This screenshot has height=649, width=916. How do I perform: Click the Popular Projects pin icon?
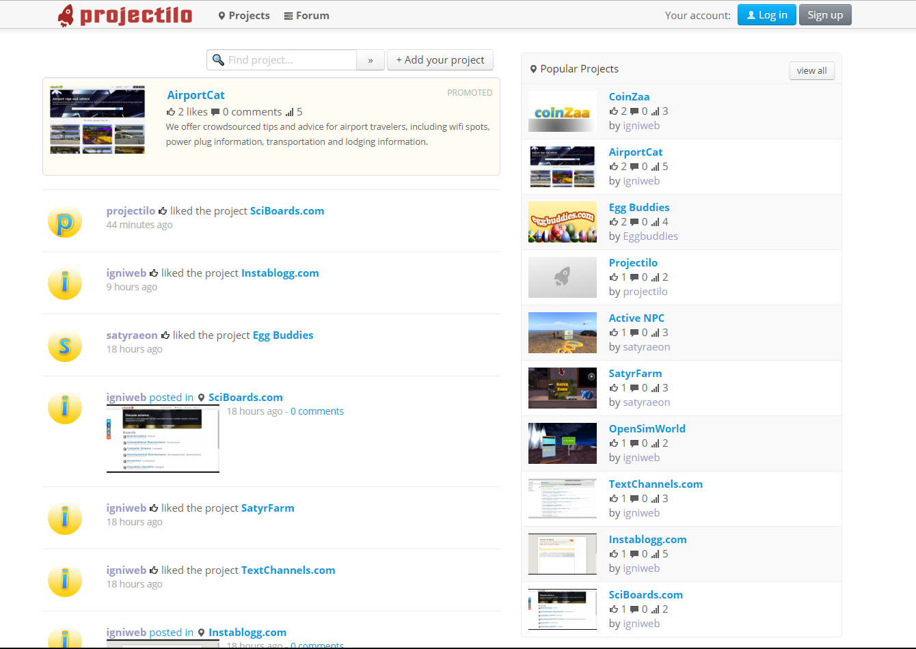tap(533, 69)
